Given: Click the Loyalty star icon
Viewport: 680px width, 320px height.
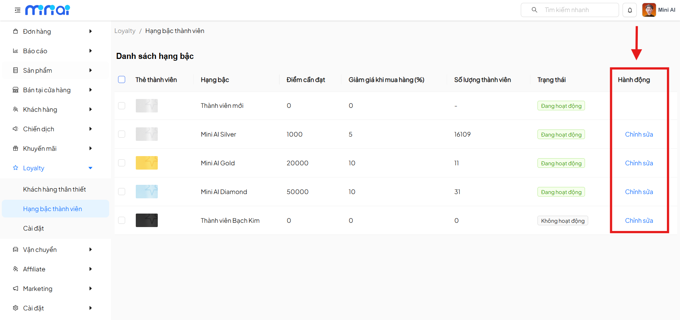Looking at the screenshot, I should [16, 168].
